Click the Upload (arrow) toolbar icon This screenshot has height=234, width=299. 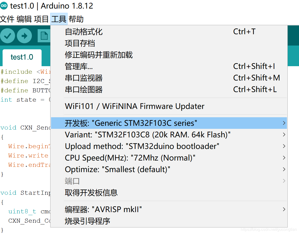(24, 36)
